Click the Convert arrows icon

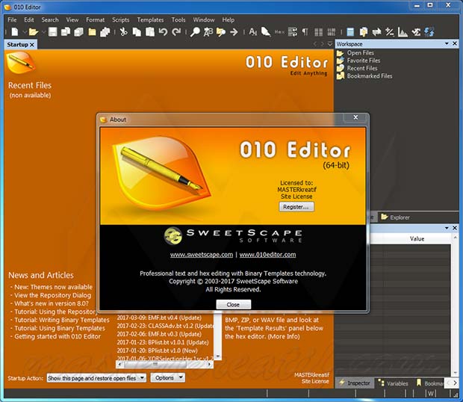coord(376,31)
